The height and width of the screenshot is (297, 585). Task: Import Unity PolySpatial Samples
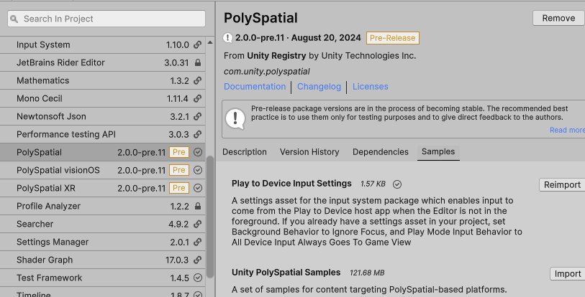(568, 273)
